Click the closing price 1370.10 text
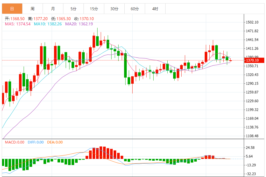 coord(87,19)
